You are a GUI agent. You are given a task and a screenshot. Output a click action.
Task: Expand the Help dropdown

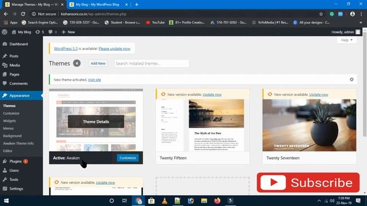point(346,40)
